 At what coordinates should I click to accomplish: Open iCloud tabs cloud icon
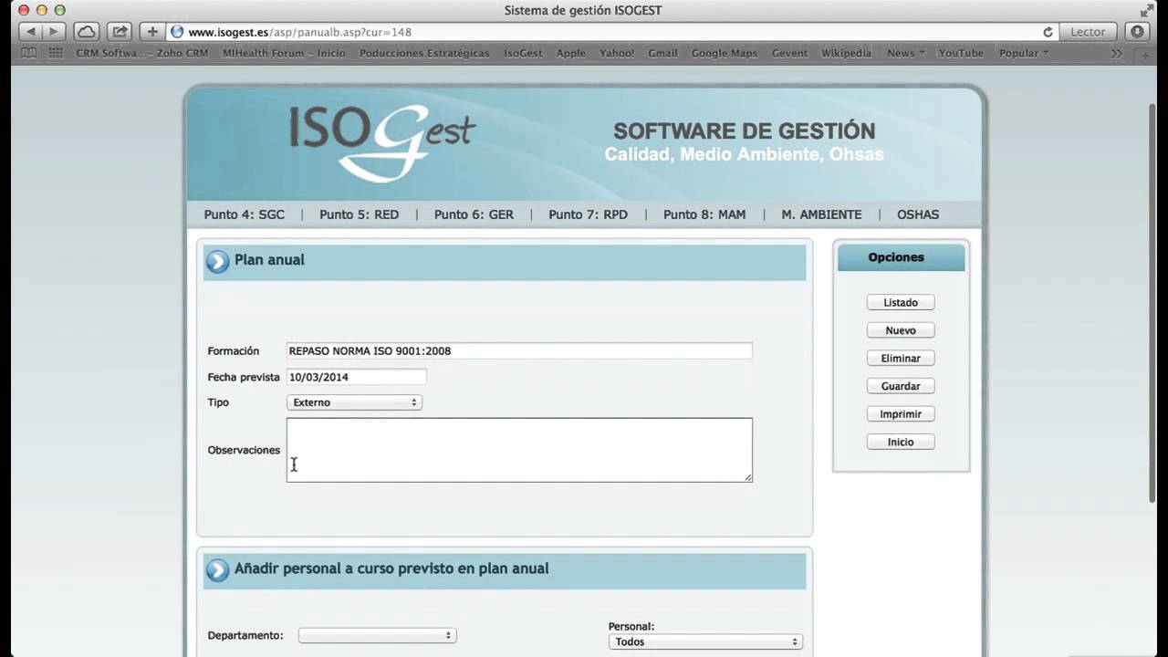[87, 32]
